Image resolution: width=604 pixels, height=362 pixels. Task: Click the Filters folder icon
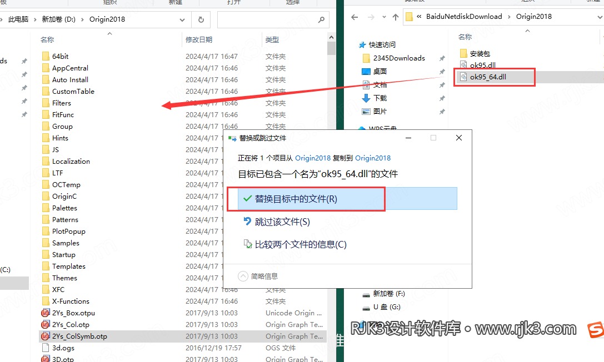(46, 103)
